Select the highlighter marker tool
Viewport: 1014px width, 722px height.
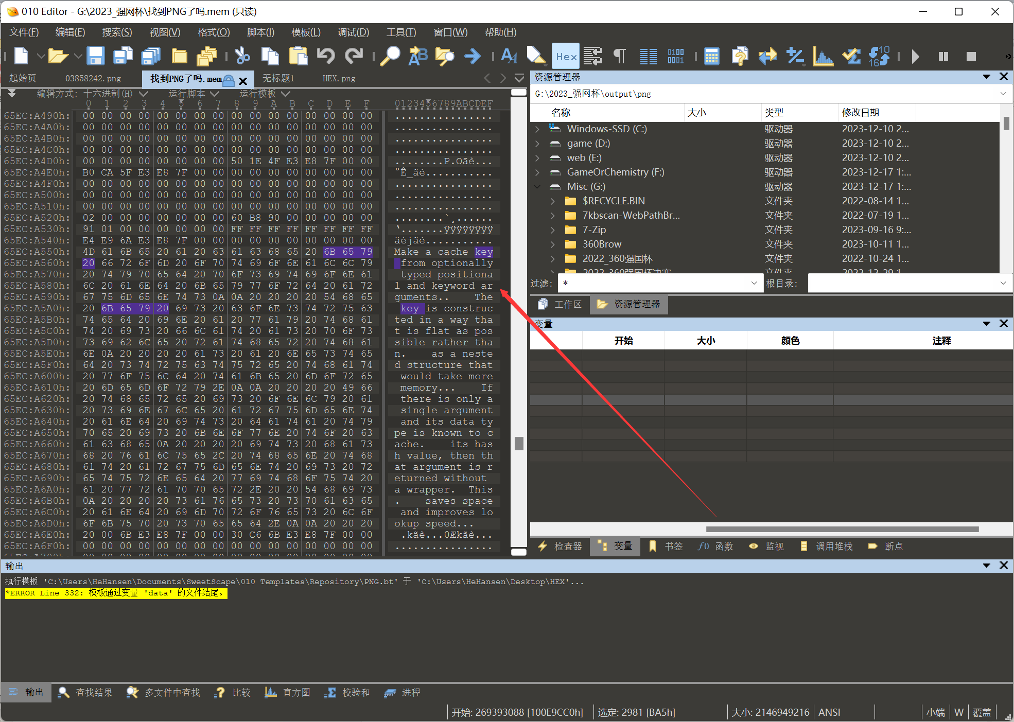[x=536, y=56]
